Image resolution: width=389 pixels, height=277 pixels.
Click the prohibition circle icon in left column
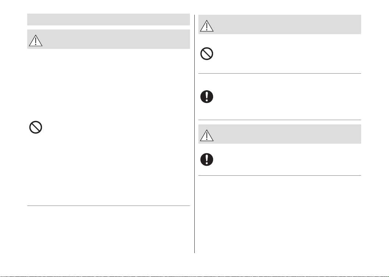36,127
